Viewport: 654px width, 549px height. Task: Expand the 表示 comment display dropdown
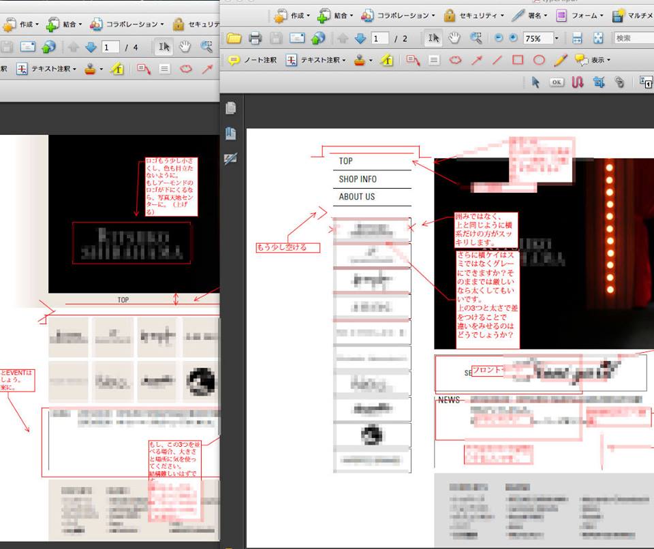[x=593, y=60]
